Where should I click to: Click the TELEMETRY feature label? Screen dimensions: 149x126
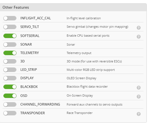pos(30,53)
